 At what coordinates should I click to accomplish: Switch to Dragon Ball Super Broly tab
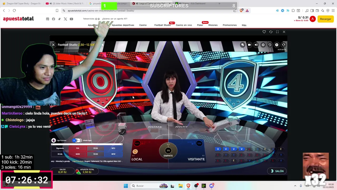coord(22,3)
